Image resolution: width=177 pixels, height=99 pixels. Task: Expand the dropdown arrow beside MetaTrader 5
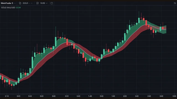15,3
